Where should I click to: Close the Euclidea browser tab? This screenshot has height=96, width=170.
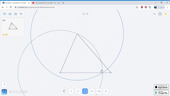coord(29,3)
